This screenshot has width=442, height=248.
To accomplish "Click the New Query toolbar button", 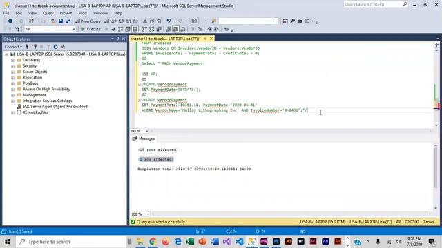I will click(88, 21).
